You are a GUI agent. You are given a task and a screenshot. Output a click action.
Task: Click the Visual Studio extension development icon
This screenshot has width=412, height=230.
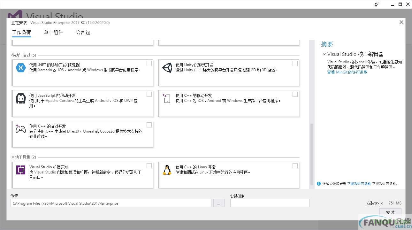pos(21,170)
